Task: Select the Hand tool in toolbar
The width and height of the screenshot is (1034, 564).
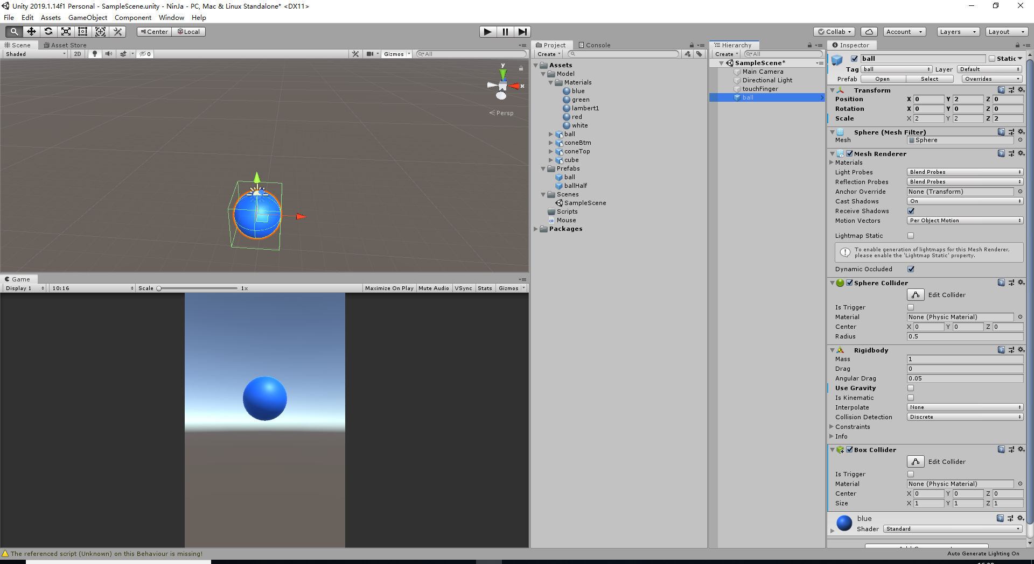Action: click(x=14, y=32)
